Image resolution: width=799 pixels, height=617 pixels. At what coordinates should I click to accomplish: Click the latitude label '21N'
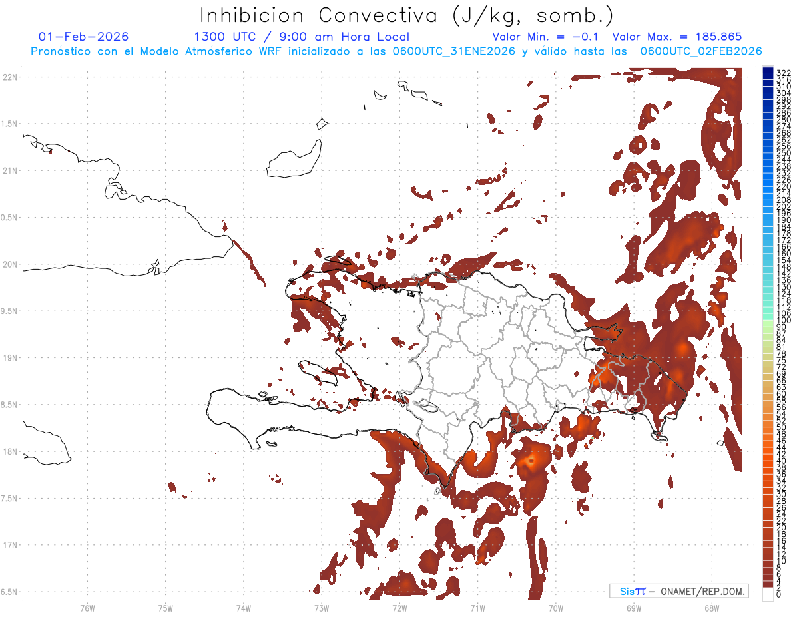10,170
